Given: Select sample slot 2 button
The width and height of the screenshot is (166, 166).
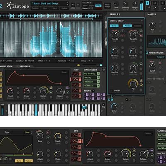Looking at the screenshot, I should 155,3.
